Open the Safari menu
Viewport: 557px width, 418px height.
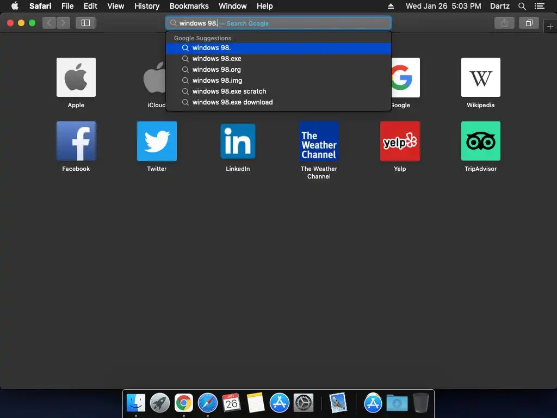tap(40, 6)
